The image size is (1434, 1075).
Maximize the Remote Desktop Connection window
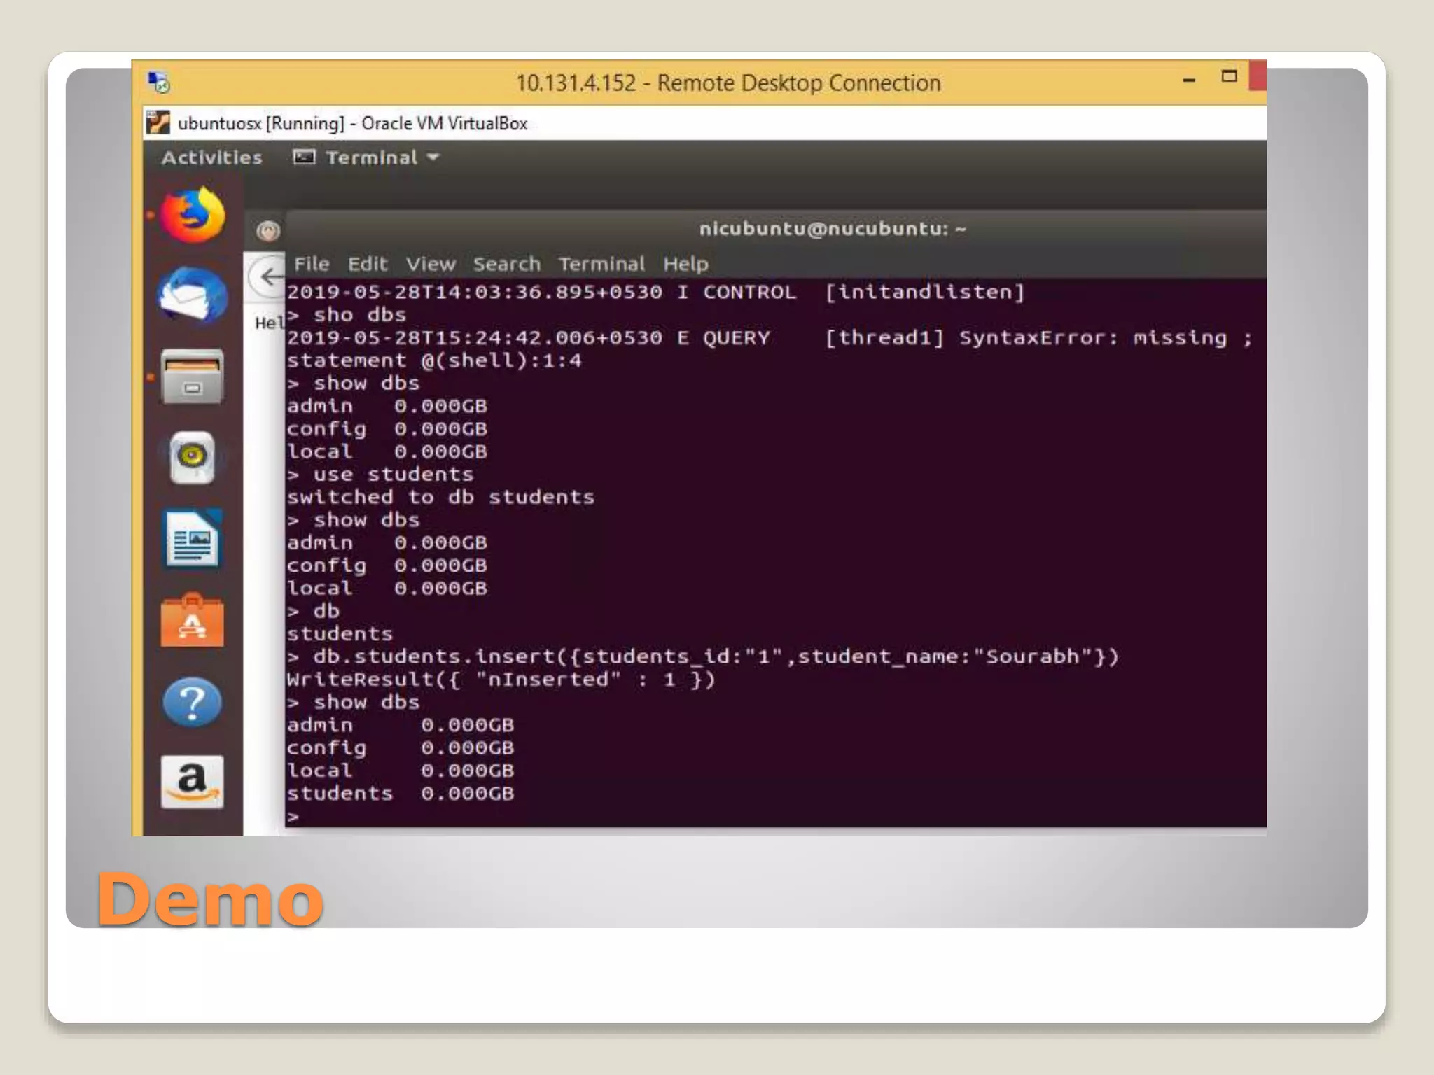pyautogui.click(x=1229, y=76)
